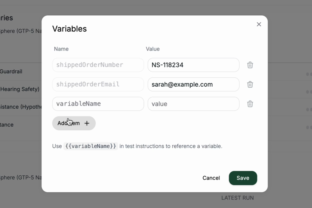Open the ellipsis menu on the bottom background row
312x208 pixels.
309,127
